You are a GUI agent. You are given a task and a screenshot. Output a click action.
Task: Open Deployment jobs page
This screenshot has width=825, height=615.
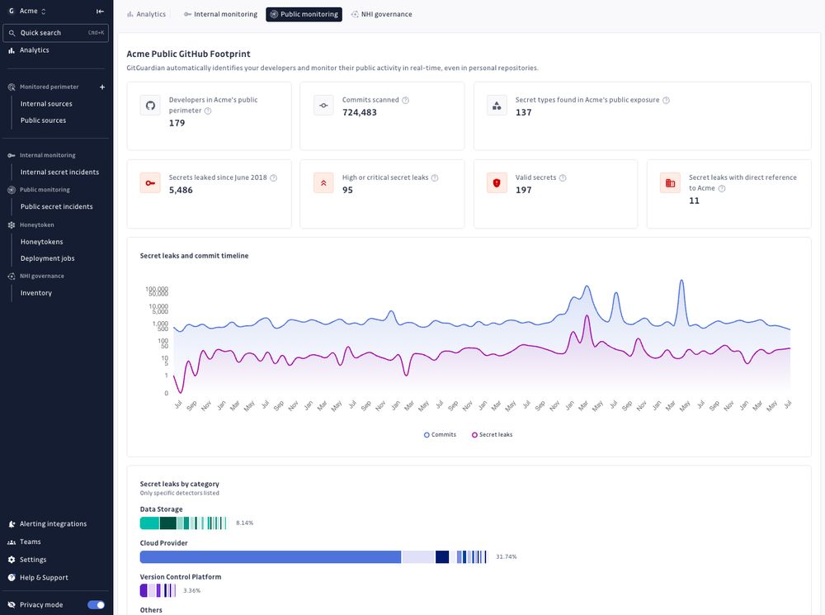point(47,258)
